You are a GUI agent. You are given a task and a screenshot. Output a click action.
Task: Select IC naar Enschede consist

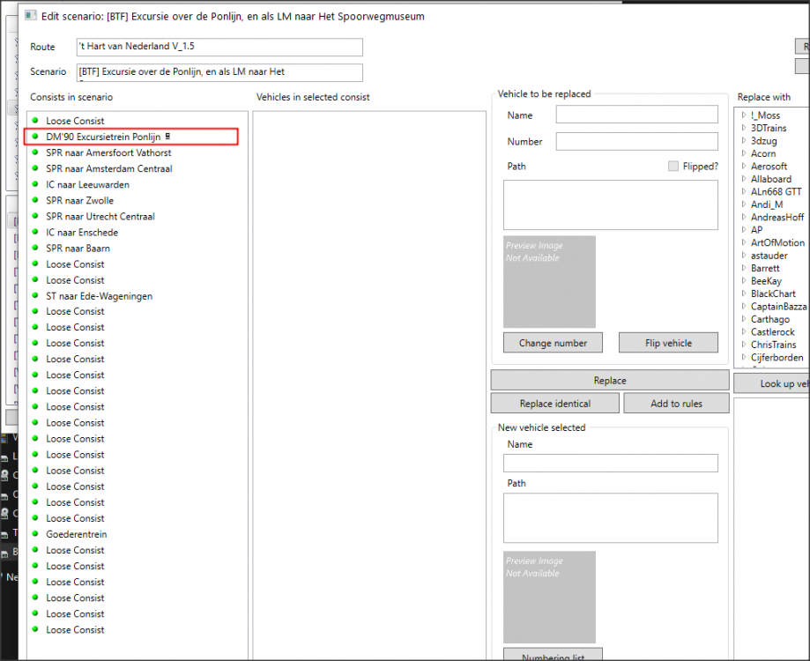(82, 233)
